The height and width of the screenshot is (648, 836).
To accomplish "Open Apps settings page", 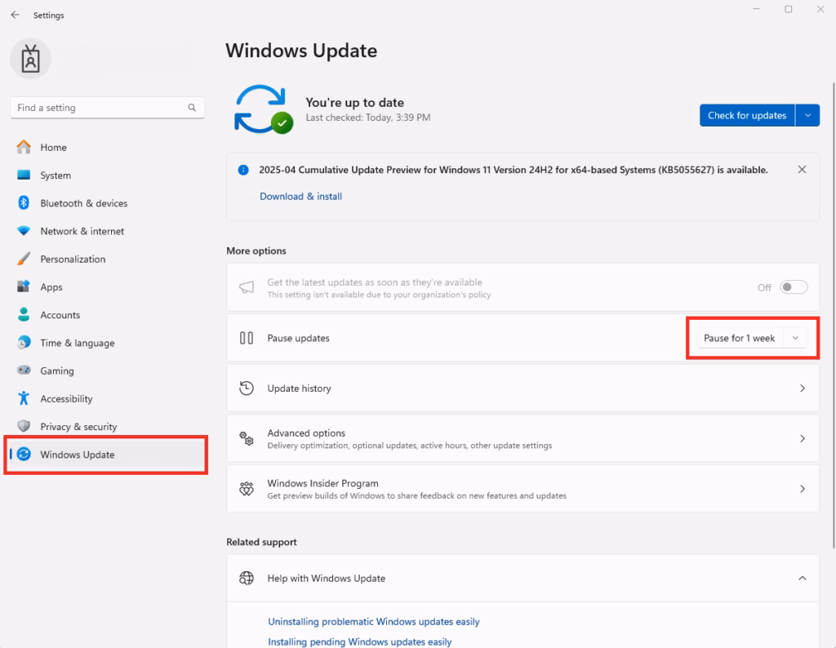I will [x=107, y=286].
